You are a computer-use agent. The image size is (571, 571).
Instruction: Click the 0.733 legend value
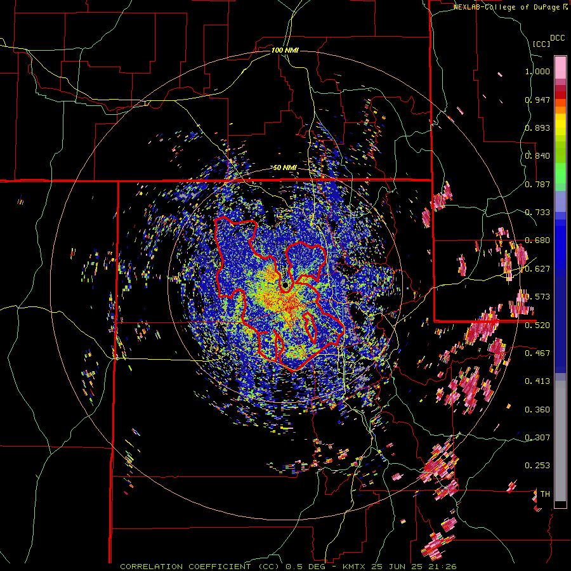click(x=537, y=213)
